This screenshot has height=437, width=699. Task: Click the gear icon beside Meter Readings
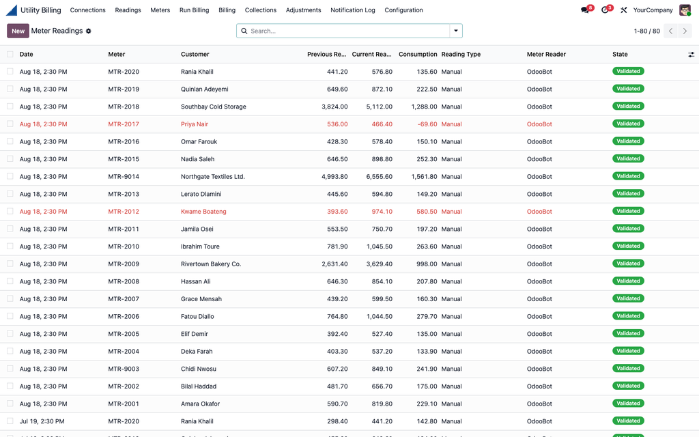88,31
